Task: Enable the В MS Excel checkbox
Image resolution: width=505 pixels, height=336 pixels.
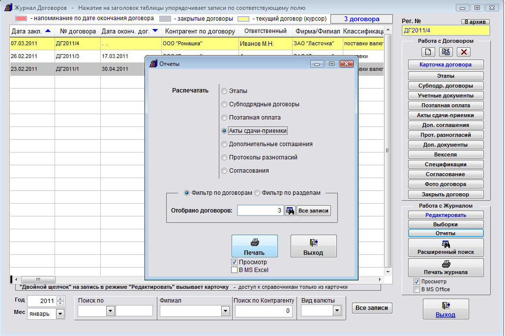Action: tap(235, 270)
